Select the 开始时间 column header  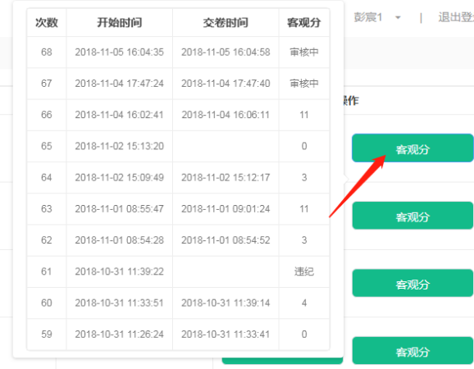120,23
